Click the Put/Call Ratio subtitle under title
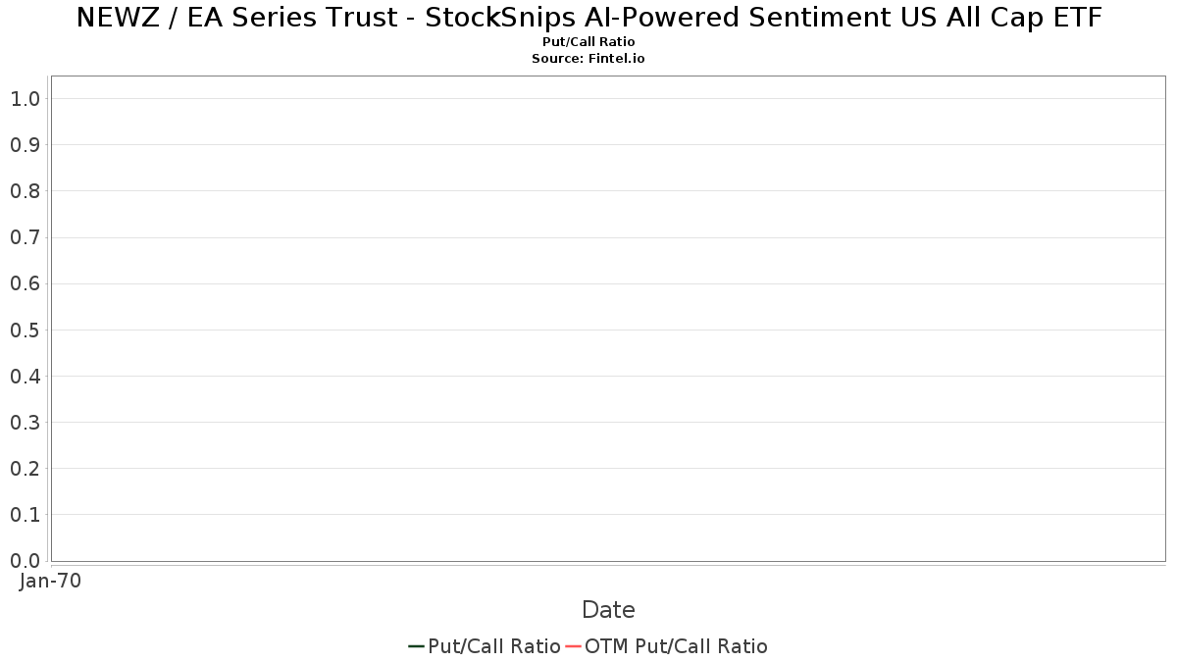1177x662 pixels. click(x=588, y=42)
